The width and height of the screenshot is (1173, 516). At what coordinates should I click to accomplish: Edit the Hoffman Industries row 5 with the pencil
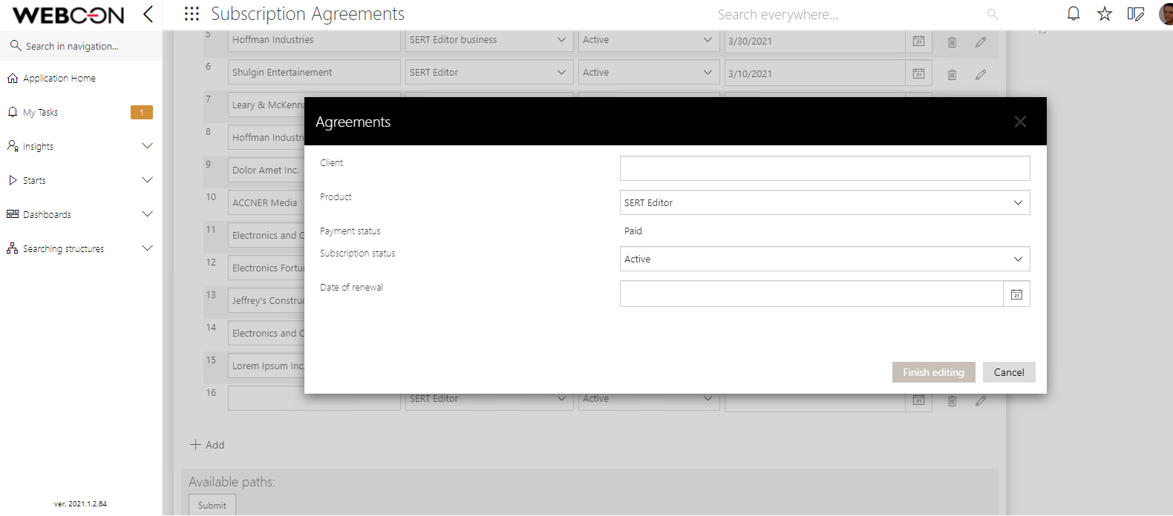tap(981, 42)
